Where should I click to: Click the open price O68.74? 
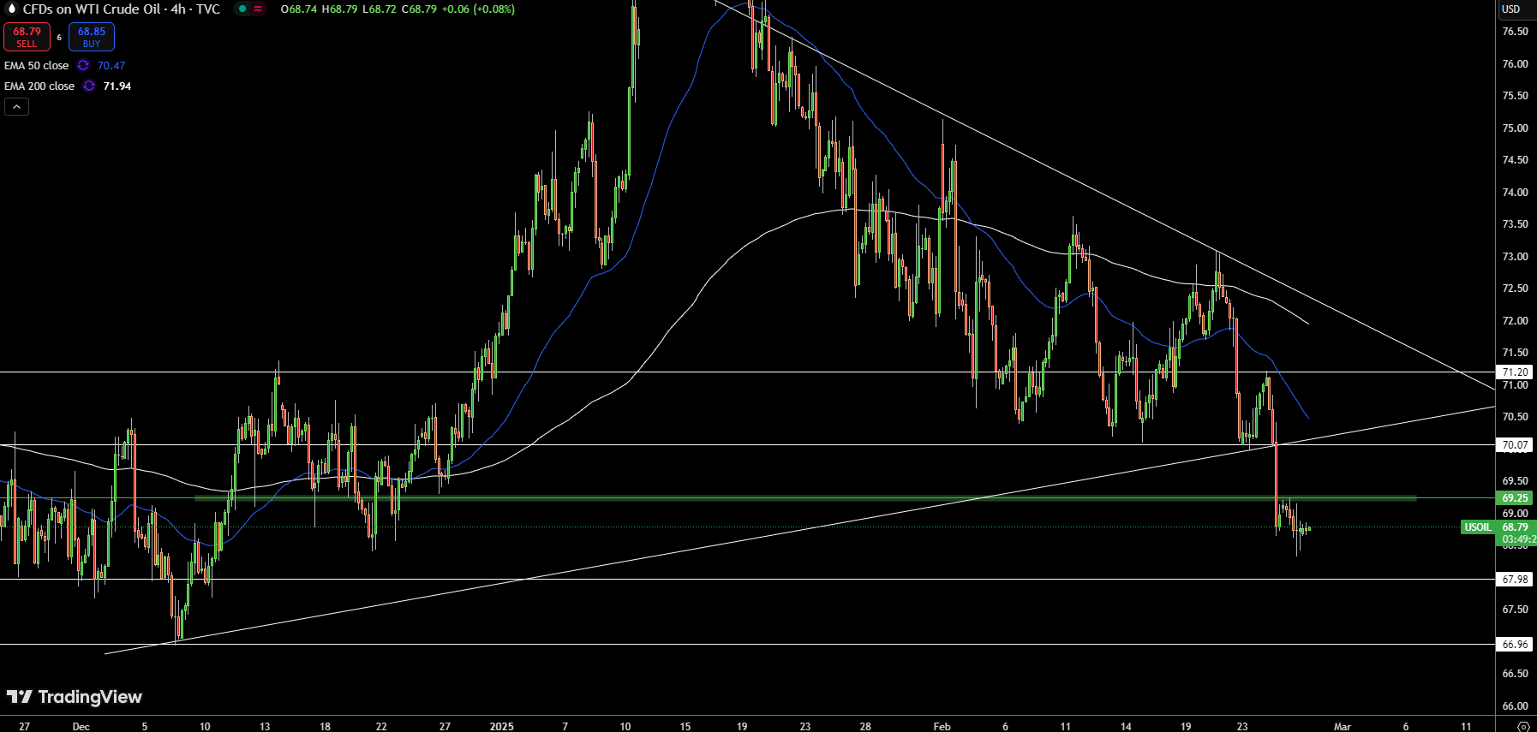tap(299, 9)
